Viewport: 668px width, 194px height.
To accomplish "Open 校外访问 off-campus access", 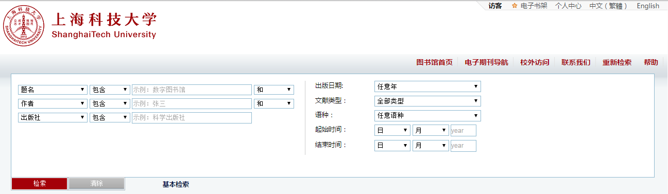I will [x=535, y=62].
